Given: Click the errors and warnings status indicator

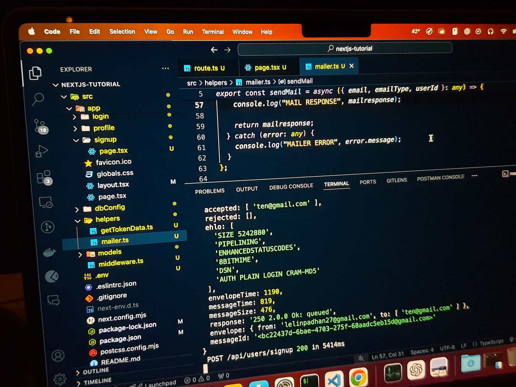Looking at the screenshot, I should pyautogui.click(x=197, y=379).
